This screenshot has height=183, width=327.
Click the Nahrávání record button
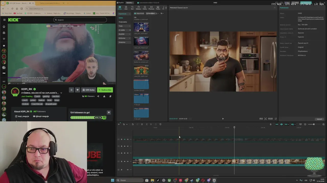click(x=150, y=13)
